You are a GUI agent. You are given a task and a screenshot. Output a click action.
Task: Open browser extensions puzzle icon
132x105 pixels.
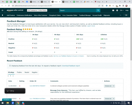point(120,6)
